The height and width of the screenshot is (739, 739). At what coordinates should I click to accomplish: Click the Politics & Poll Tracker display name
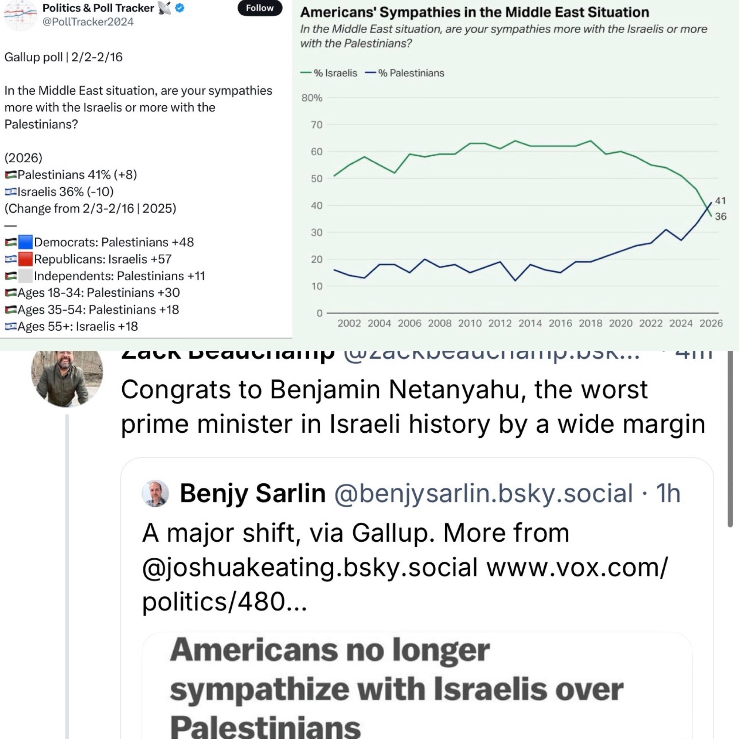click(x=98, y=8)
